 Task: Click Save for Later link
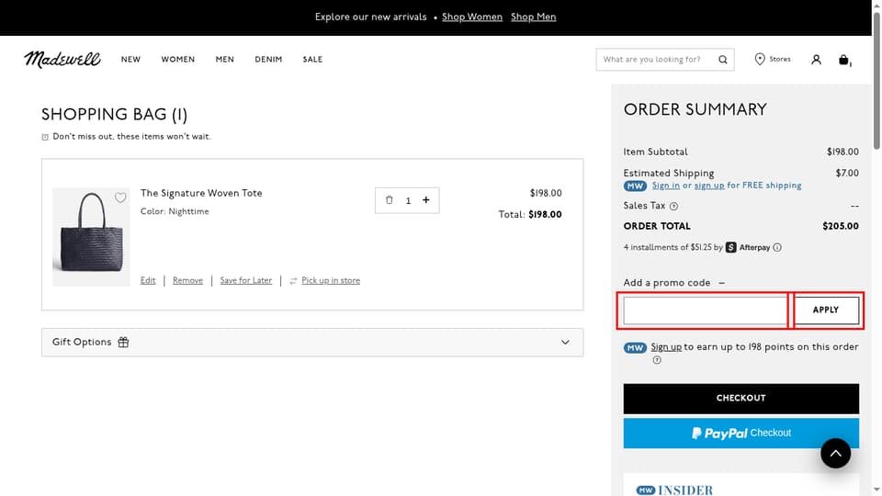[246, 281]
